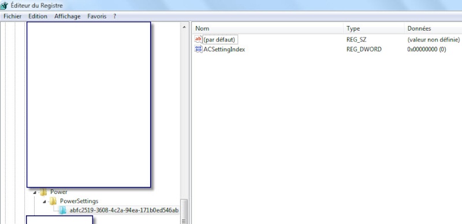Click the Registry Editor title bar icon
The image size is (462, 224).
pos(4,6)
